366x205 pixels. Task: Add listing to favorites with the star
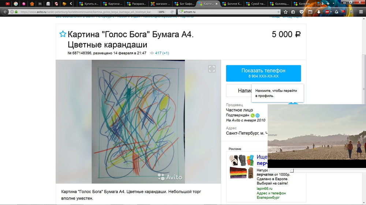[x=63, y=34]
